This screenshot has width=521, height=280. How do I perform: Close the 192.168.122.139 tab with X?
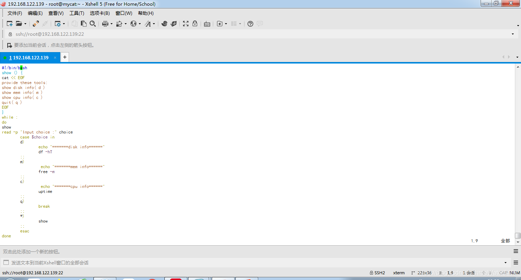pos(55,58)
